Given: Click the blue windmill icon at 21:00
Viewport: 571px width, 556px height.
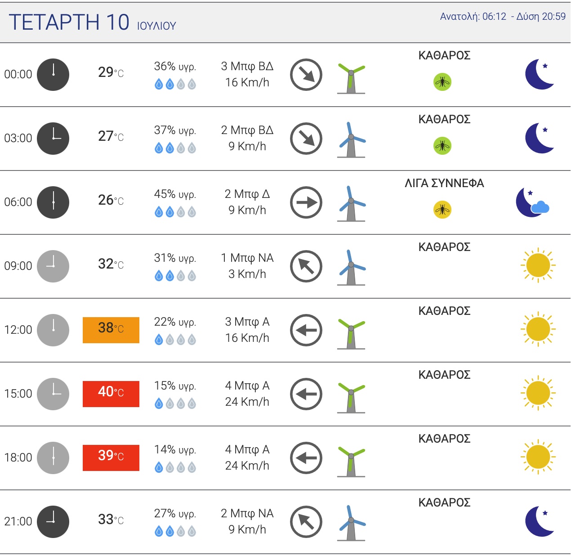Looking at the screenshot, I should pyautogui.click(x=351, y=523).
